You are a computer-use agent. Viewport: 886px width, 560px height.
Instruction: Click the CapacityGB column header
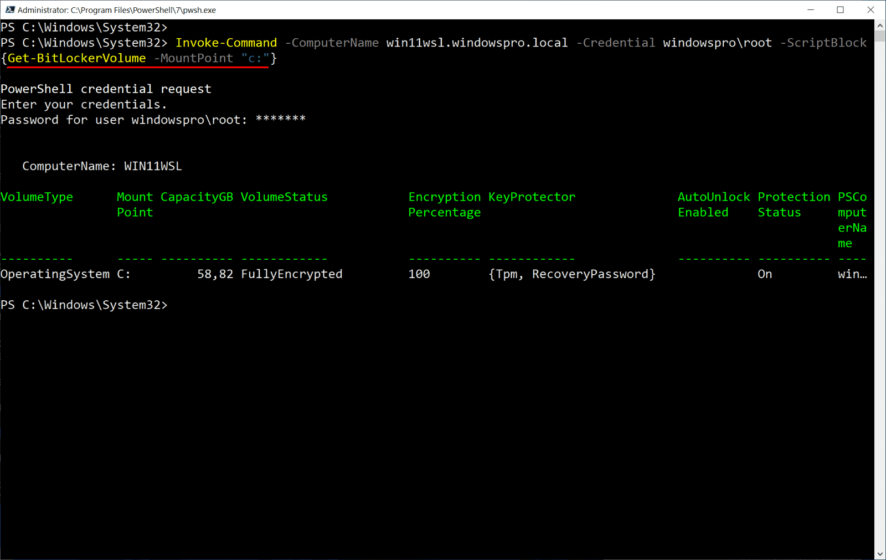pos(196,197)
